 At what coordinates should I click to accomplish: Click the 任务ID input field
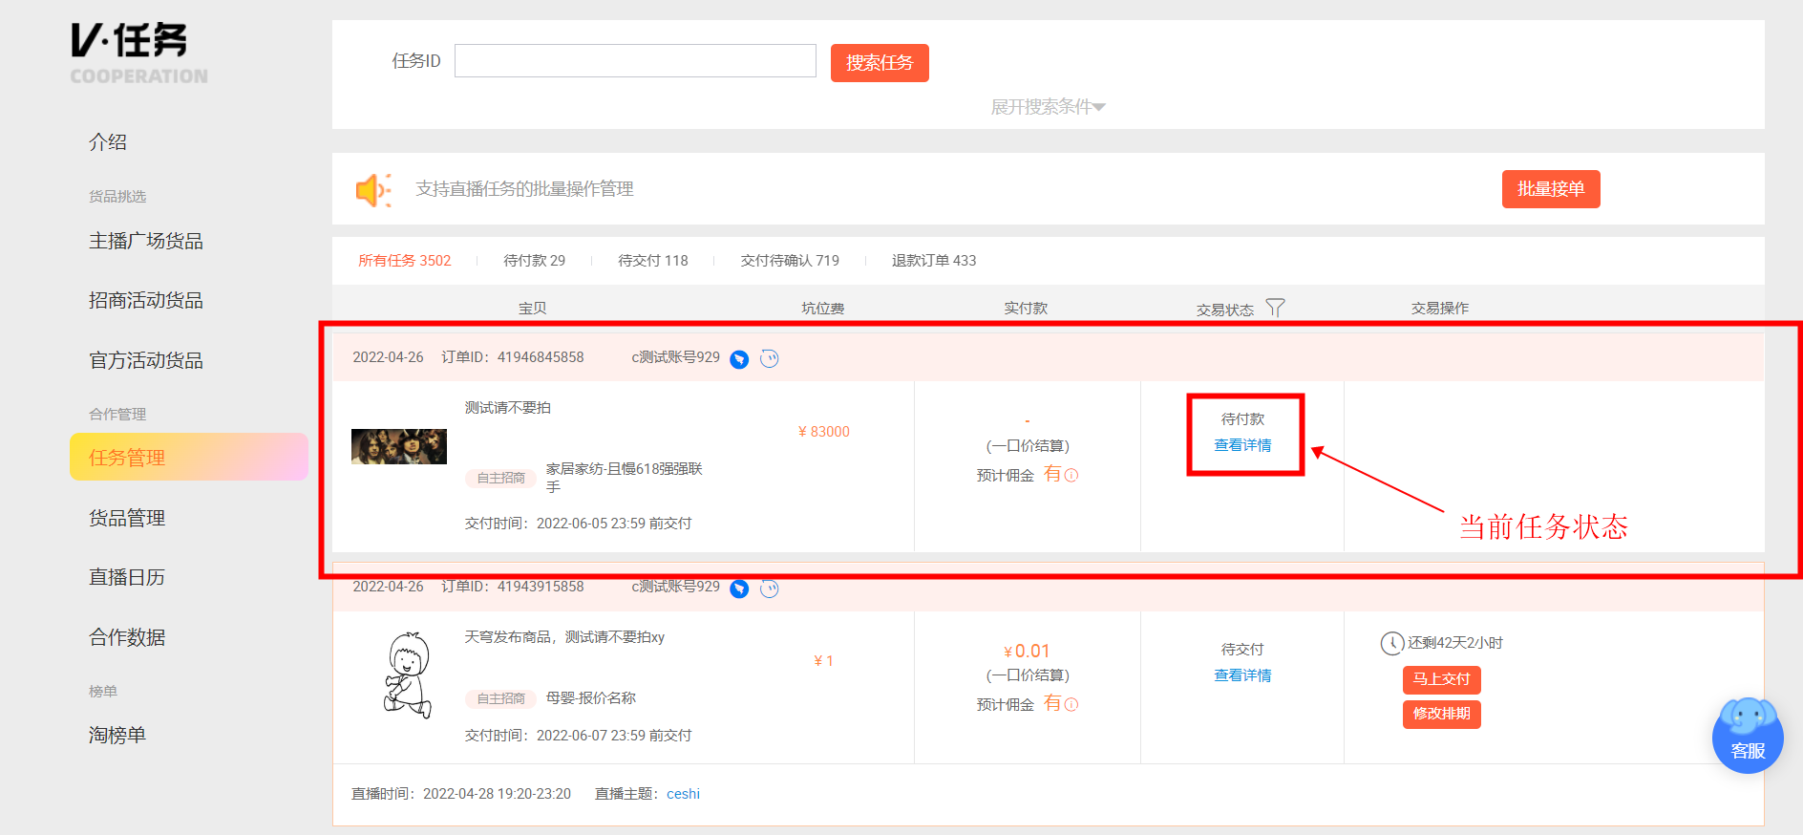635,60
